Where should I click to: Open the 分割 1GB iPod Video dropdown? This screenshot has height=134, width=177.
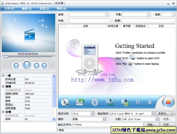(x=157, y=119)
